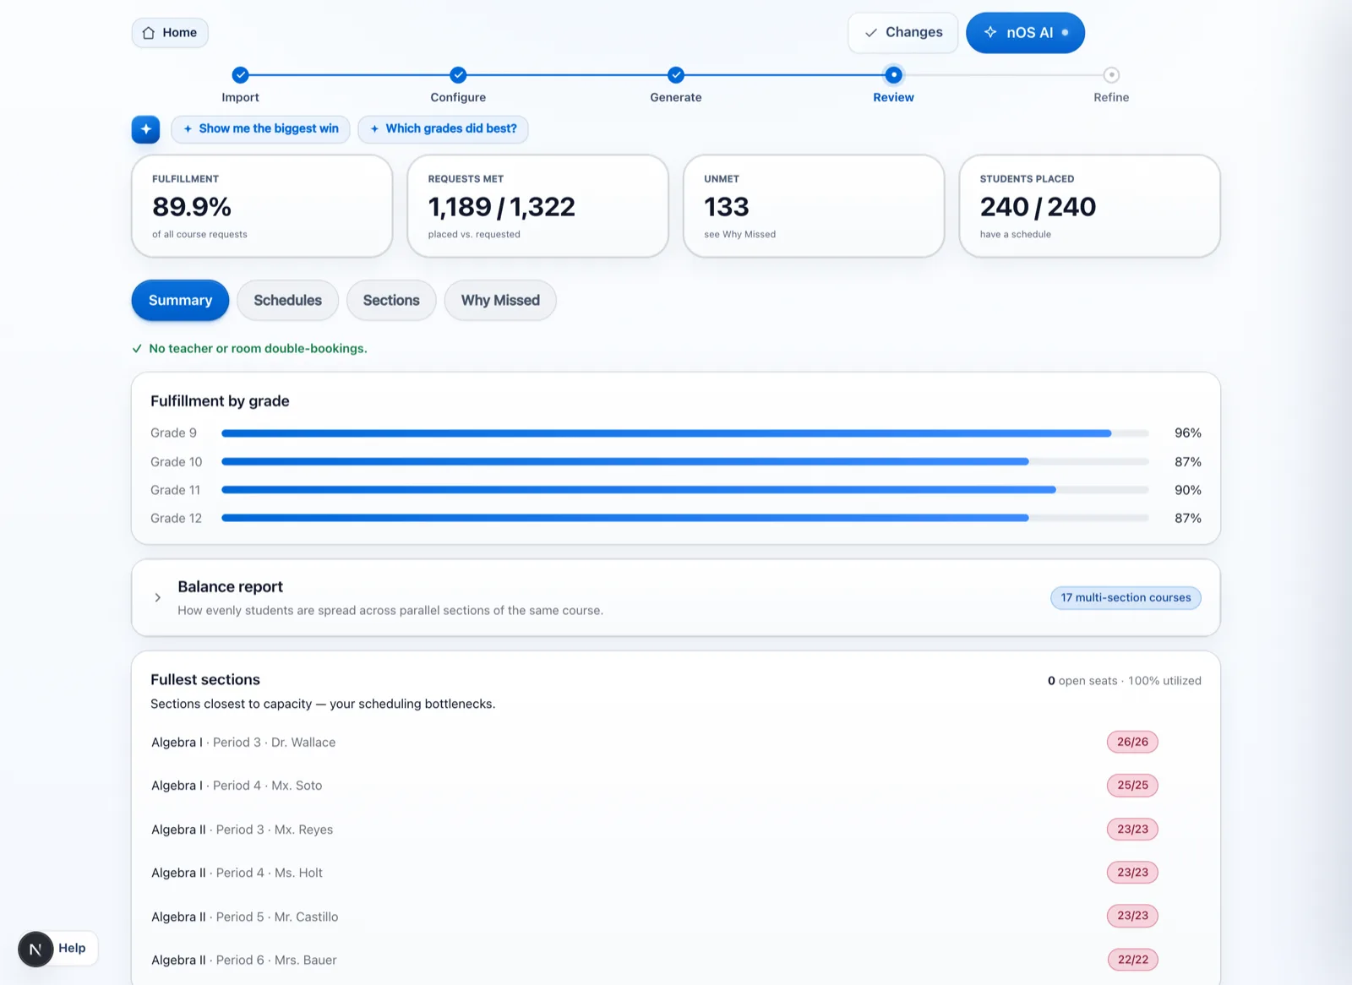Open the Unmet 133 card
This screenshot has width=1352, height=985.
tap(814, 206)
